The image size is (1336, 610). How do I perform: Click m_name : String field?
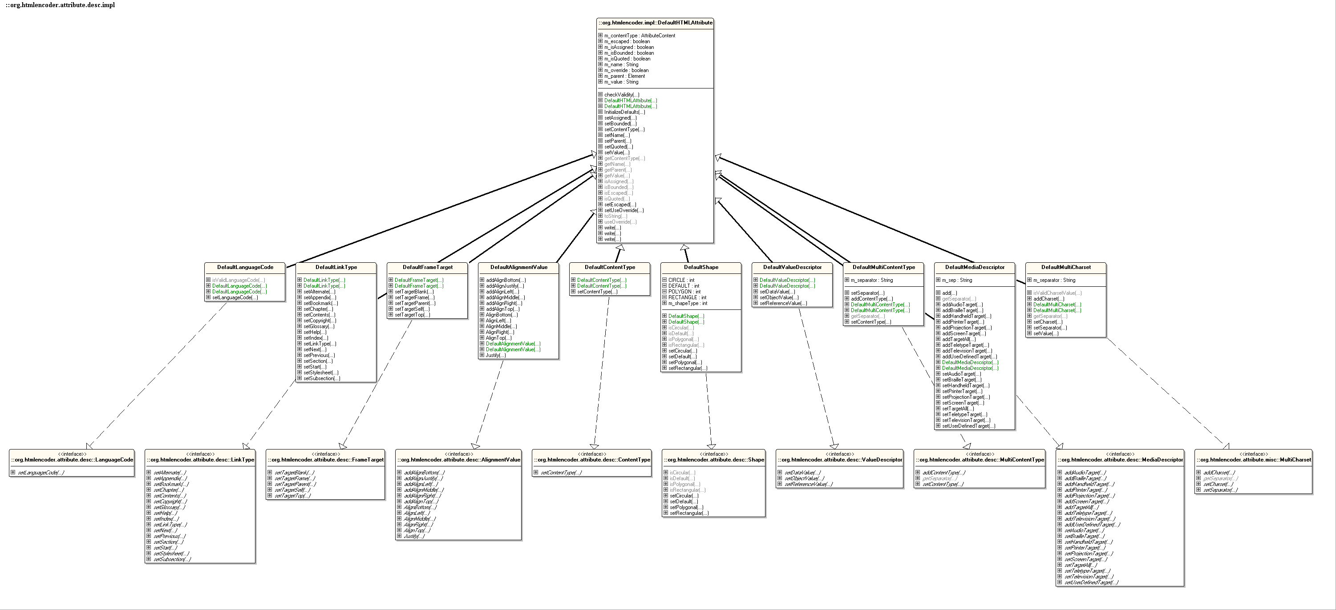621,64
